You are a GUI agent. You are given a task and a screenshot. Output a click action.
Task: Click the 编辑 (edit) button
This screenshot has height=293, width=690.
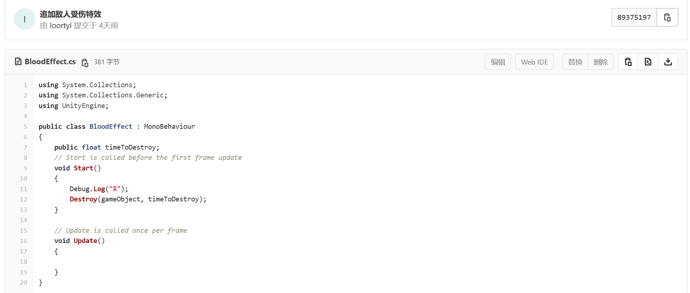[x=498, y=62]
